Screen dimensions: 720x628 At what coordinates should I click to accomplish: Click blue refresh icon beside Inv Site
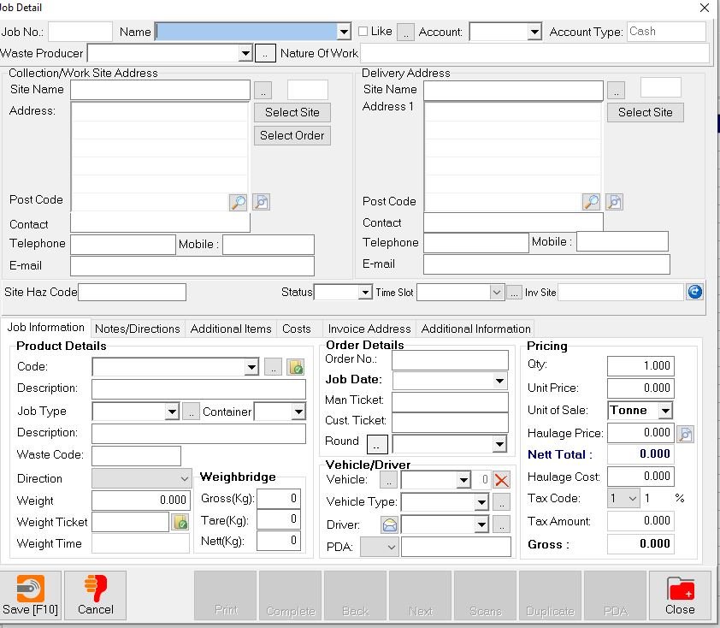coord(694,292)
